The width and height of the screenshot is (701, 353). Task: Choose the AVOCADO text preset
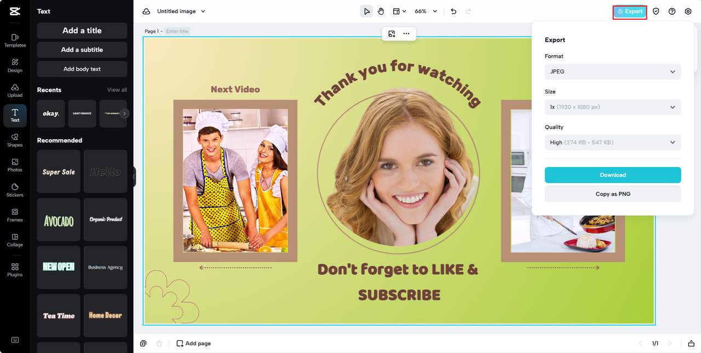tap(59, 220)
